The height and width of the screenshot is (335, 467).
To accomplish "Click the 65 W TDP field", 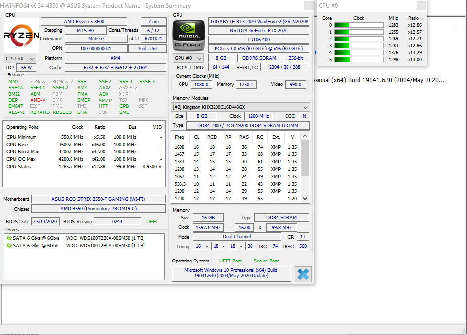I will 26,68.
